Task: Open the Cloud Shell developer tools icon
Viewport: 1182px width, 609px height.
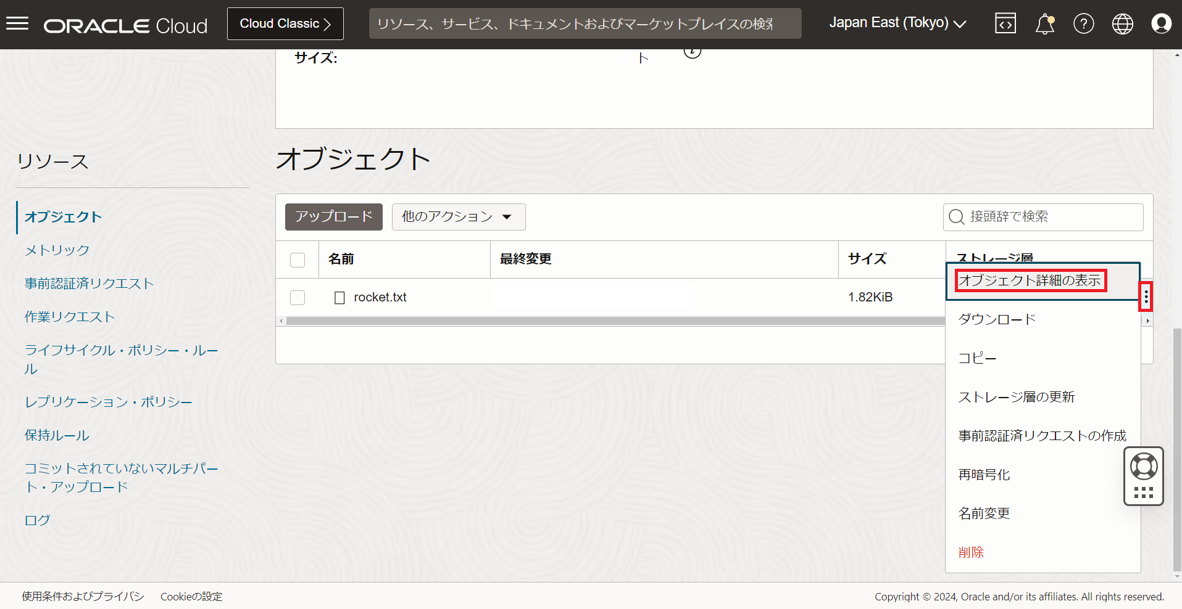Action: point(1005,23)
